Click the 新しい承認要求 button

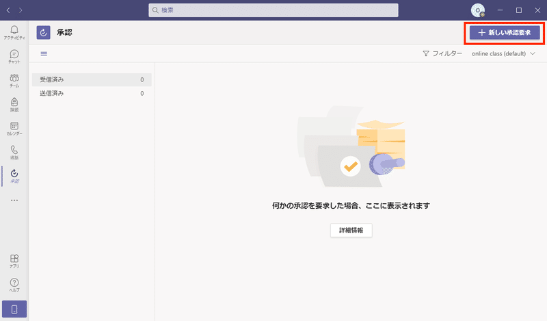[505, 32]
